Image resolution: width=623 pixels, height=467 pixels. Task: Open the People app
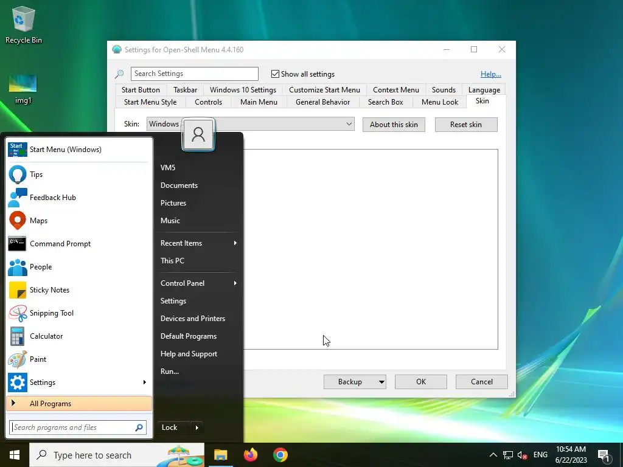pyautogui.click(x=79, y=266)
